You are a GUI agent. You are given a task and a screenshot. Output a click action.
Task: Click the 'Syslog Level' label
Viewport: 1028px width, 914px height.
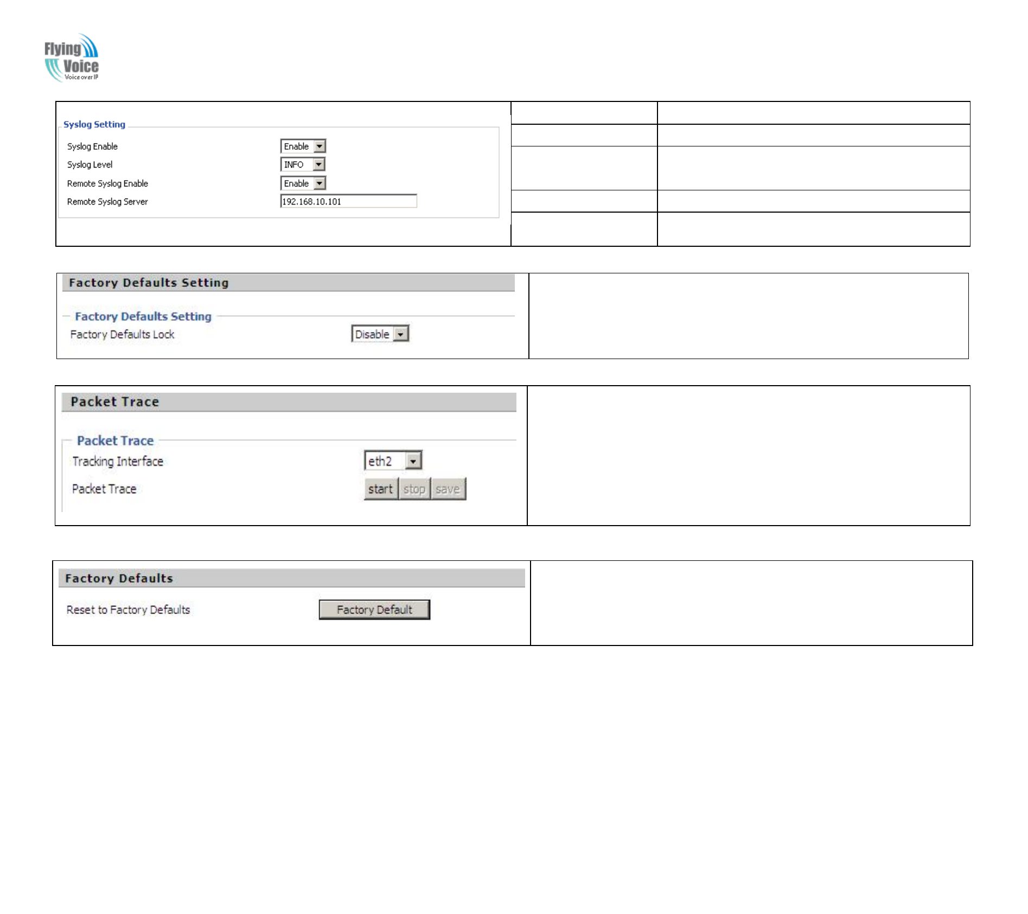[x=90, y=164]
